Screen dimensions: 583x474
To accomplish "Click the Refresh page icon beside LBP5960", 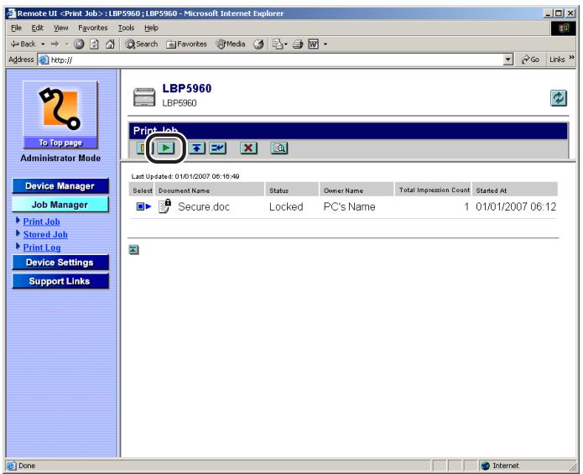I will coord(558,98).
